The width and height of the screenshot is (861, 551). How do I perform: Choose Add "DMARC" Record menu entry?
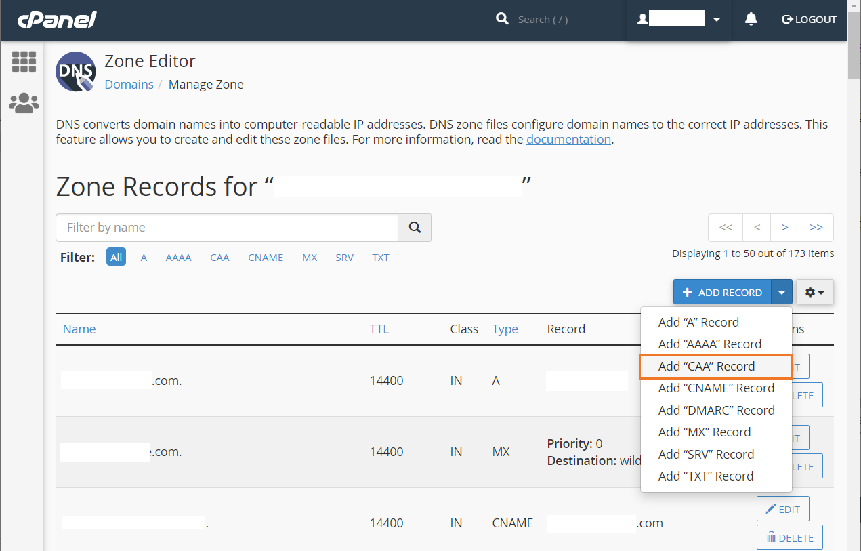click(716, 410)
